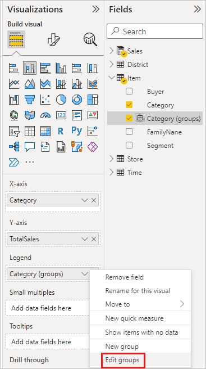
Task: Select the Python visual
Action: click(77, 130)
